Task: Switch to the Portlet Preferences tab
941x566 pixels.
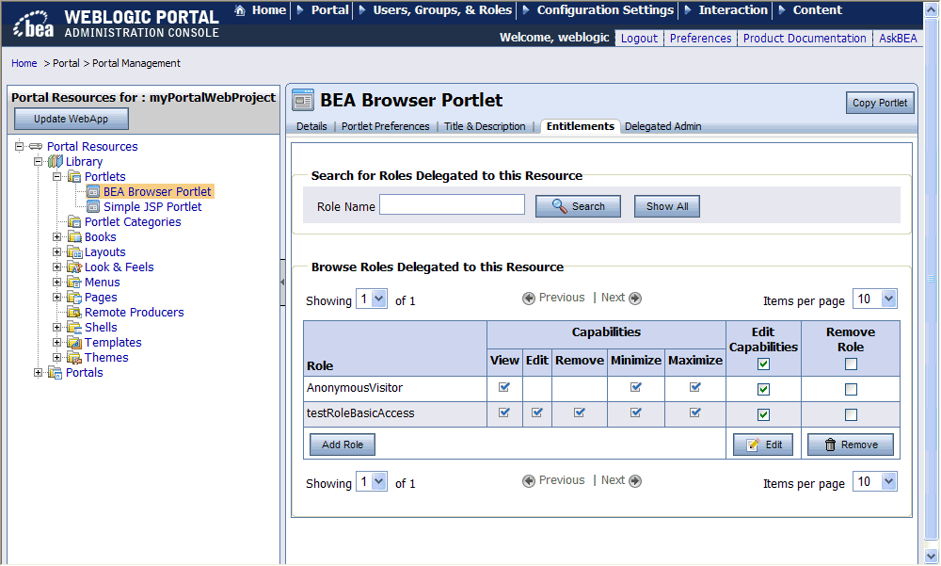Action: tap(385, 126)
